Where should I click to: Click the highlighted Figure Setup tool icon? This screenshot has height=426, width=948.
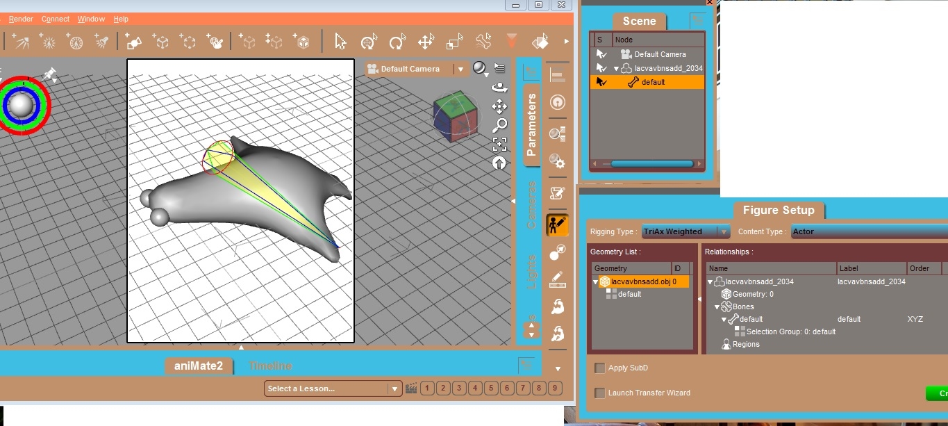(x=557, y=224)
